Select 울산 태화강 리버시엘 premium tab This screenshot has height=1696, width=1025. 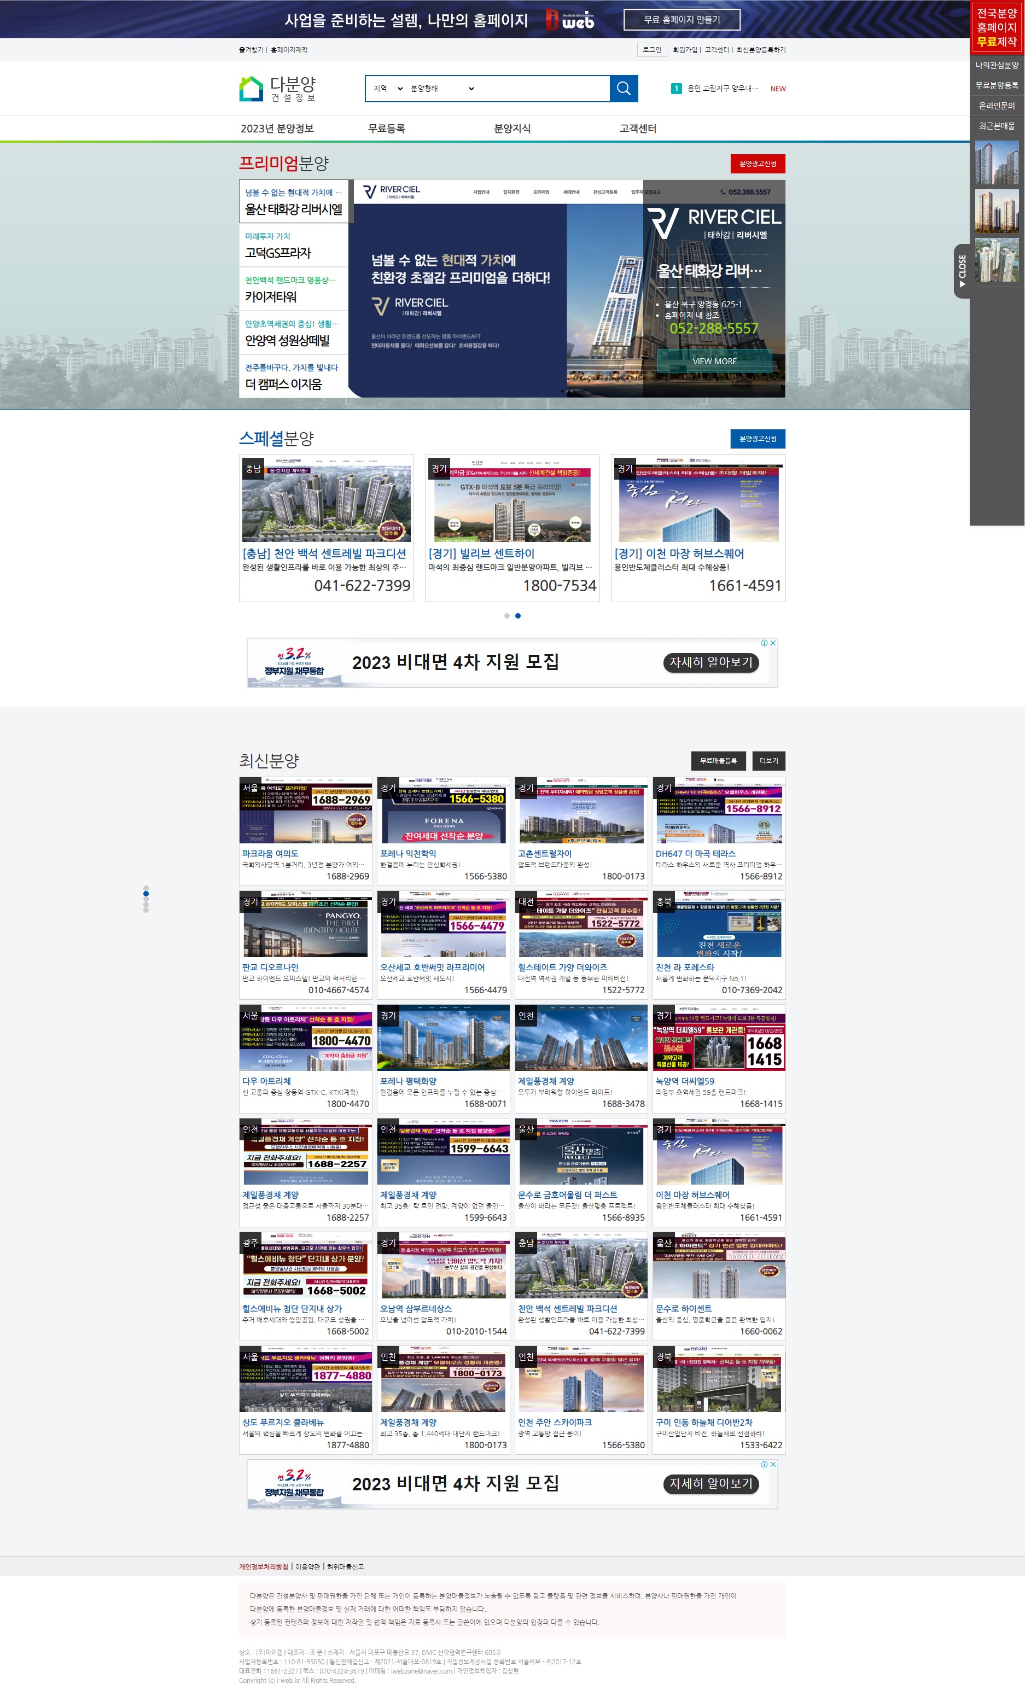point(294,201)
